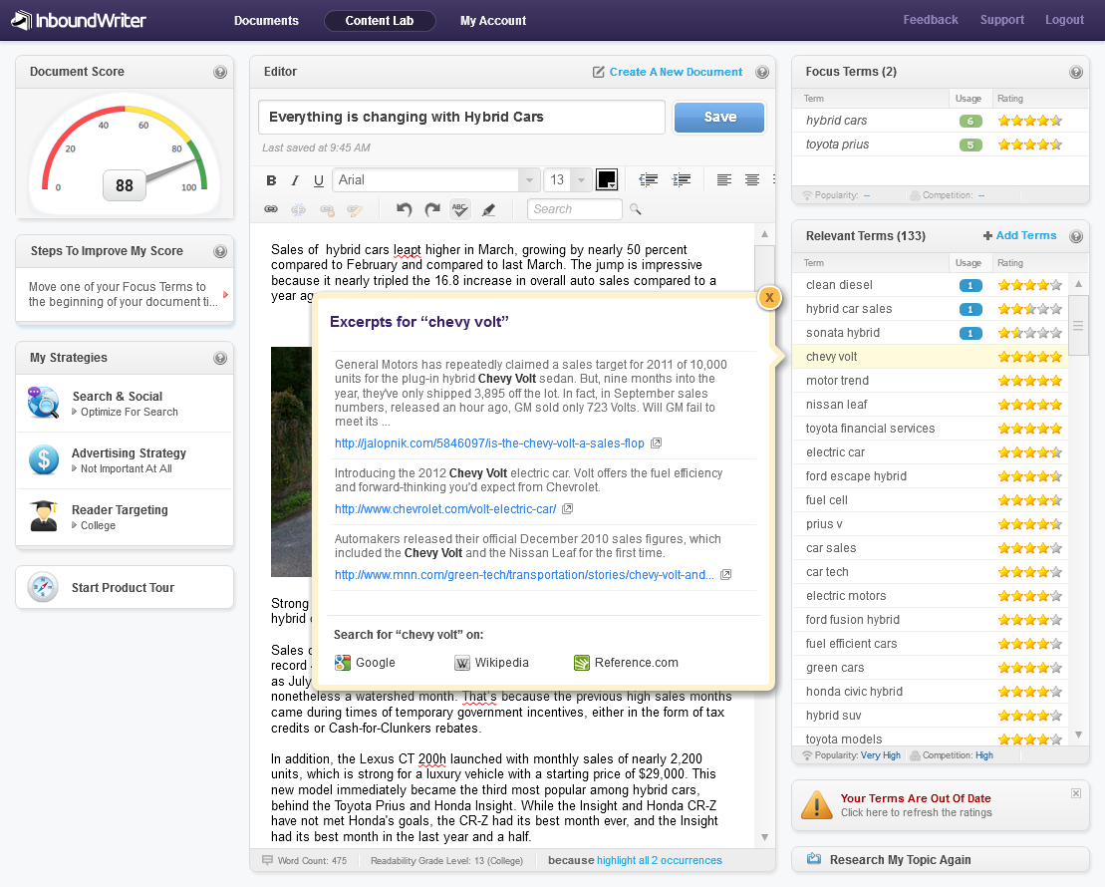Center-align text in the editor
This screenshot has height=887, width=1105.
point(752,179)
